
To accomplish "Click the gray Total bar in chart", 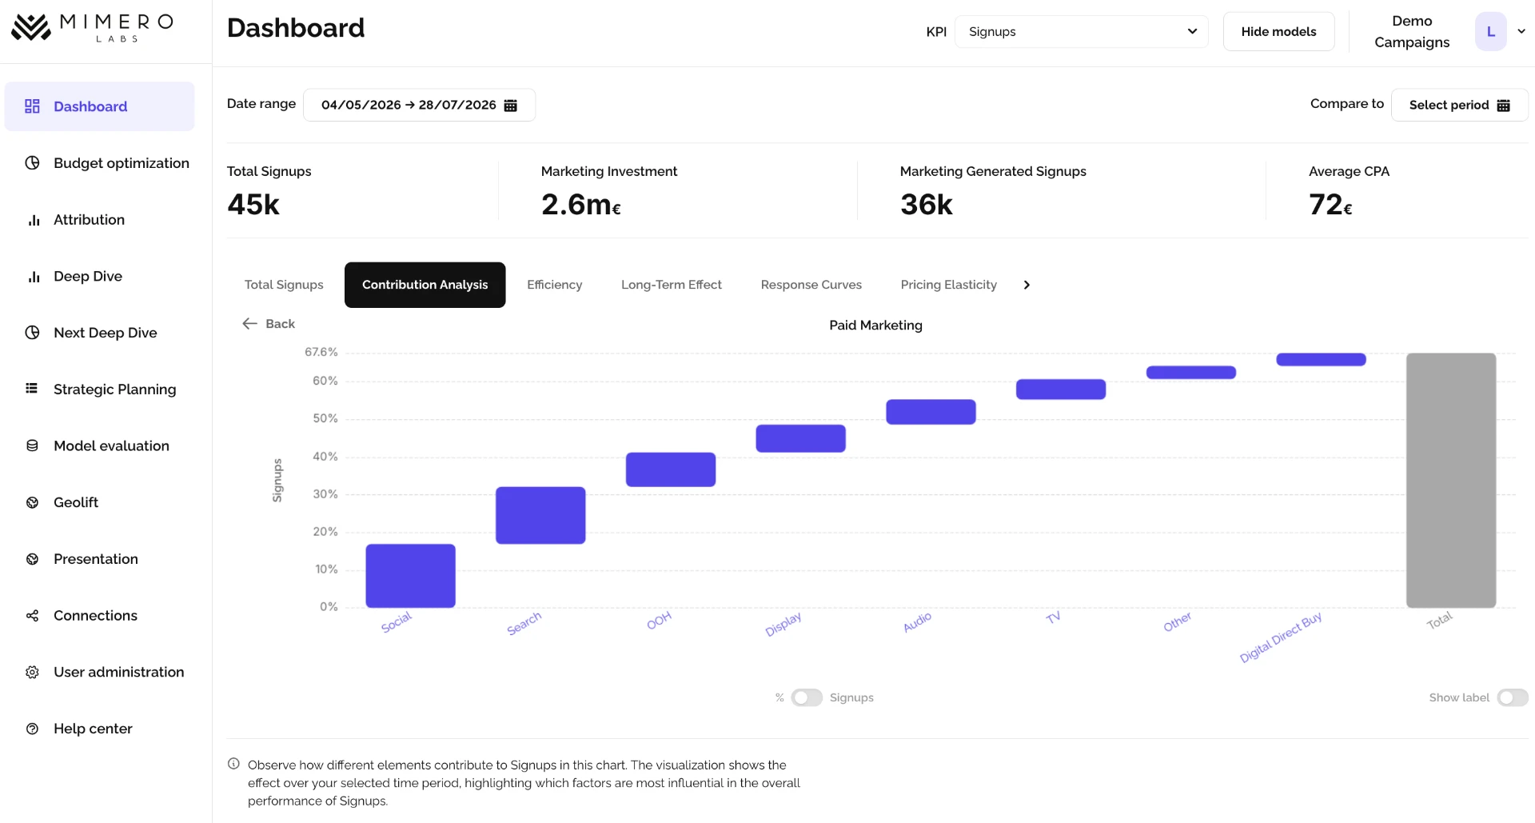I will click(x=1451, y=480).
